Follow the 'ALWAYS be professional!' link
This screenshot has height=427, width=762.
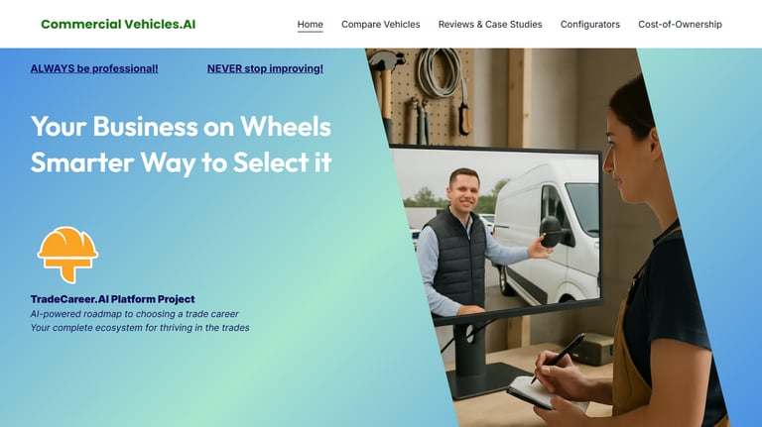tap(94, 68)
